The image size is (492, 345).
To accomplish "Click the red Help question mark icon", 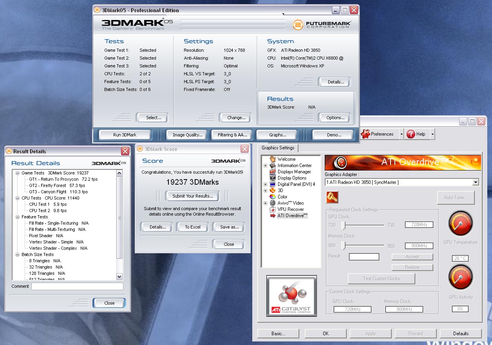I will [411, 134].
